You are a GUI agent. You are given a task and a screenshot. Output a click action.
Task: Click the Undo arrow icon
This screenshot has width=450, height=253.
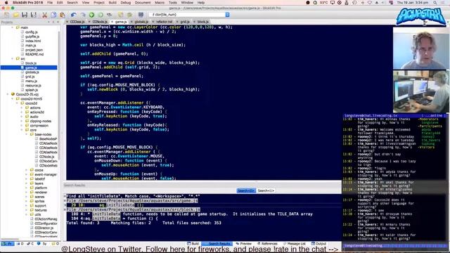(73, 15)
